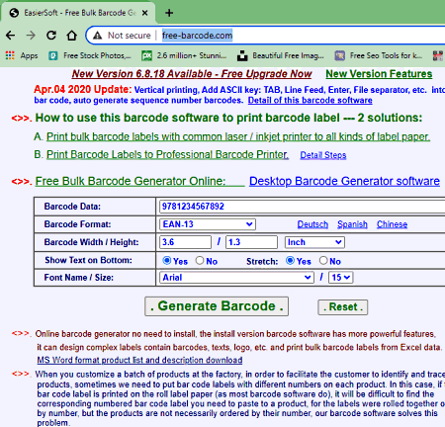Switch to the EasierSoft Free Bulk Barcode tab
The image size is (445, 427).
(x=78, y=13)
